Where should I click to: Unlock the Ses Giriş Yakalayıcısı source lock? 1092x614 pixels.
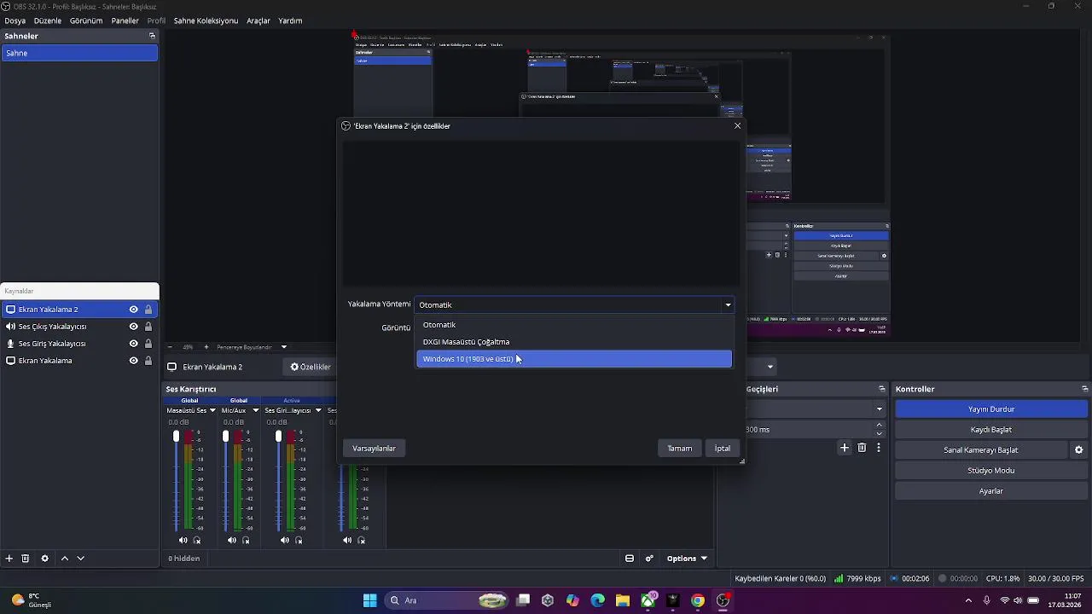(x=148, y=344)
